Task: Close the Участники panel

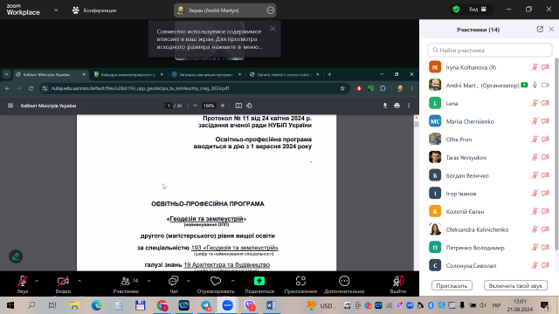Action: click(x=551, y=29)
